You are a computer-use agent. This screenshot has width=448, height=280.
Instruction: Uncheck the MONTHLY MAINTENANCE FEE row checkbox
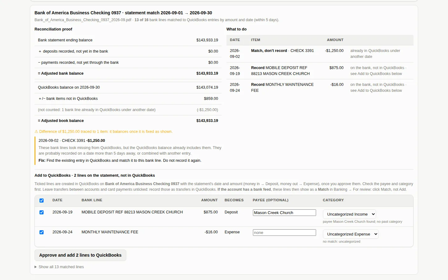point(41,232)
